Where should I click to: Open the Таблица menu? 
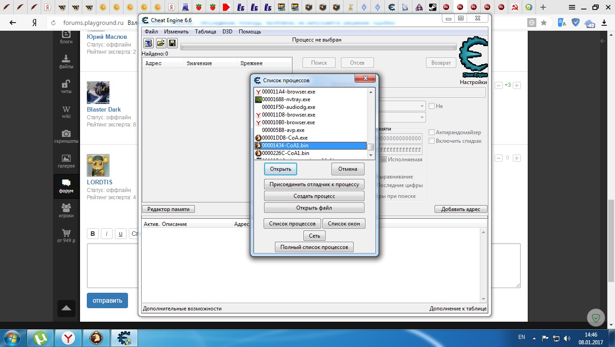tap(205, 32)
